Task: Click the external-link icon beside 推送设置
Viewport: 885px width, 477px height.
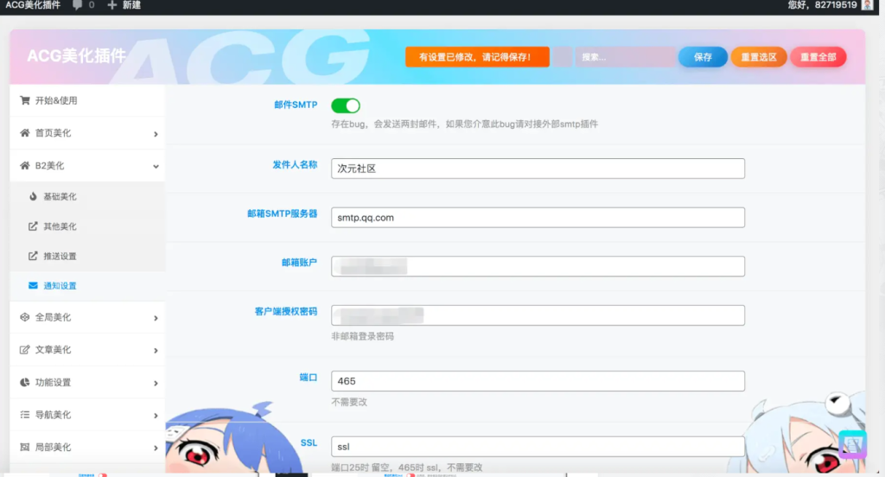Action: 34,257
